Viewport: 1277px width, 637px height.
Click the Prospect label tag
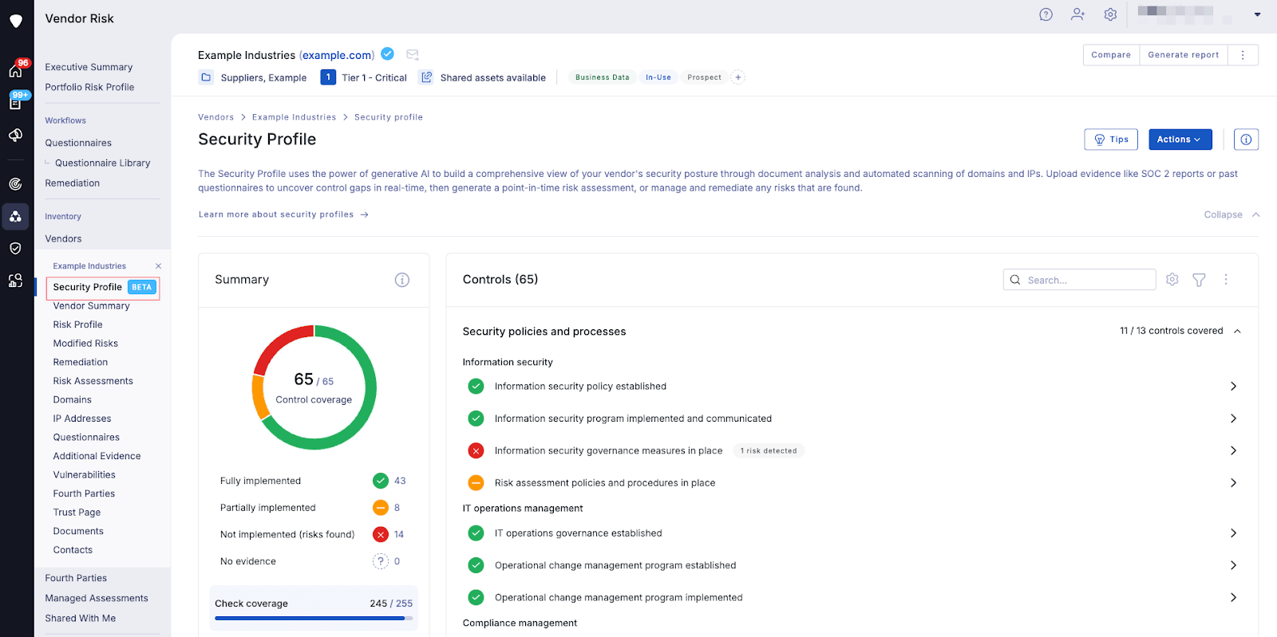[x=704, y=77]
